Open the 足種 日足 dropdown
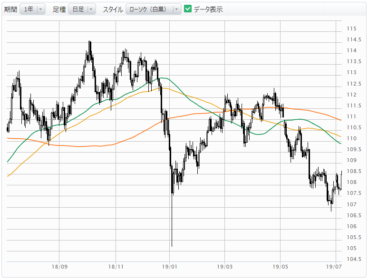Image resolution: width=368 pixels, height=279 pixels. click(x=82, y=10)
